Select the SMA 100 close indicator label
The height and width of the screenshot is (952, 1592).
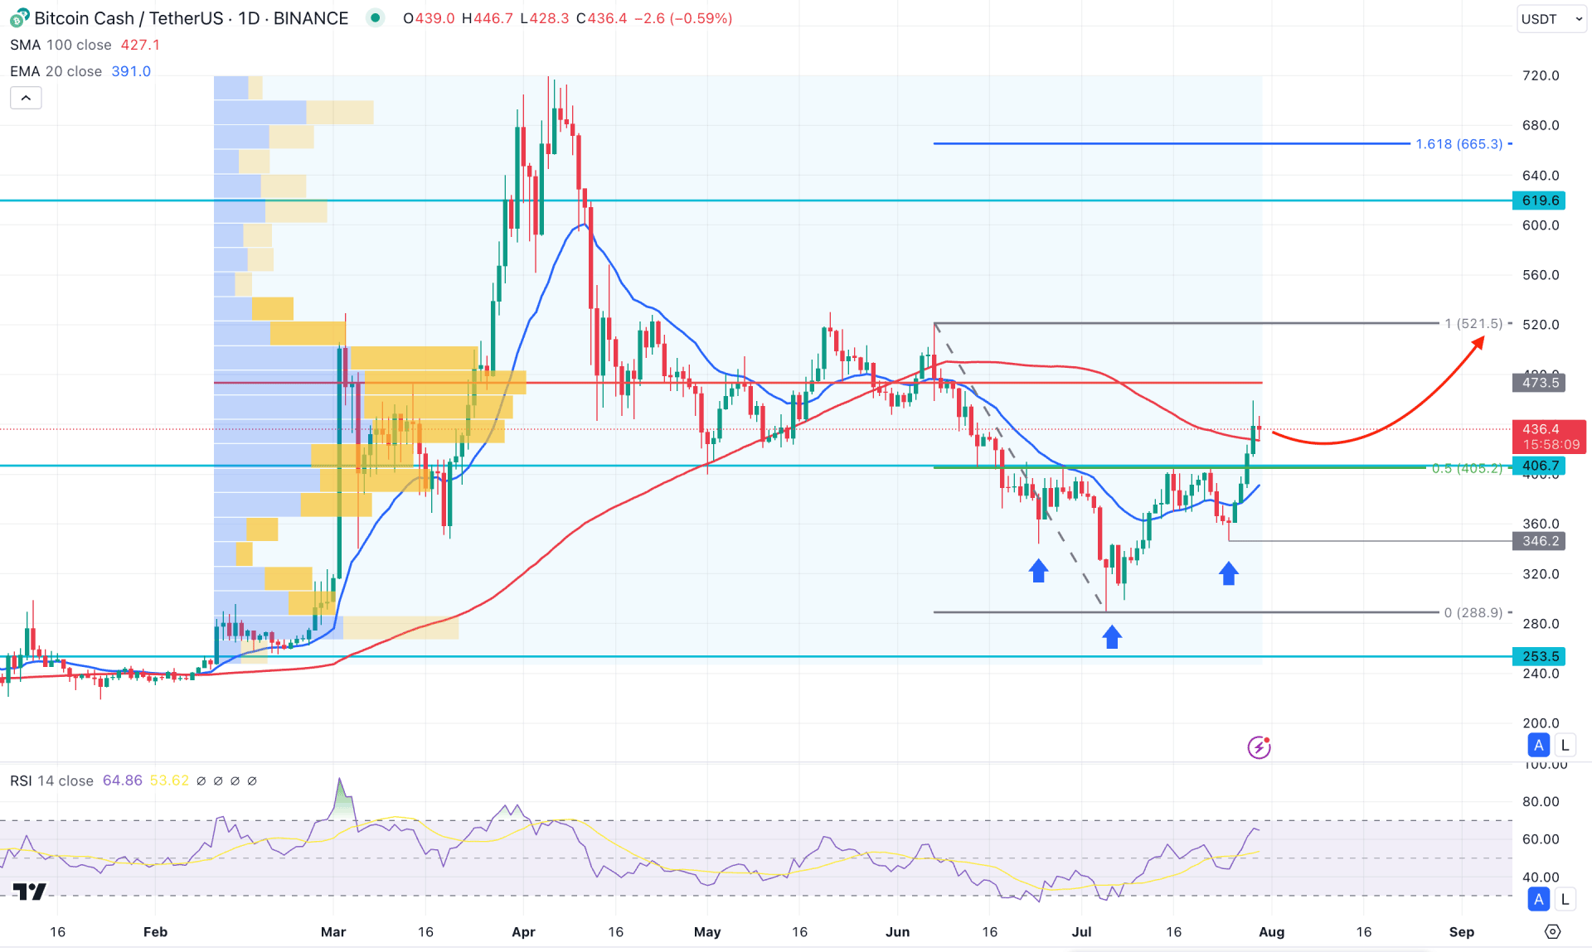tap(61, 45)
